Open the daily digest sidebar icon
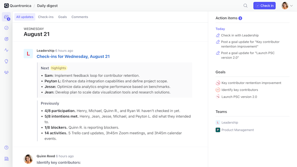297x167 pixels. [6, 17]
